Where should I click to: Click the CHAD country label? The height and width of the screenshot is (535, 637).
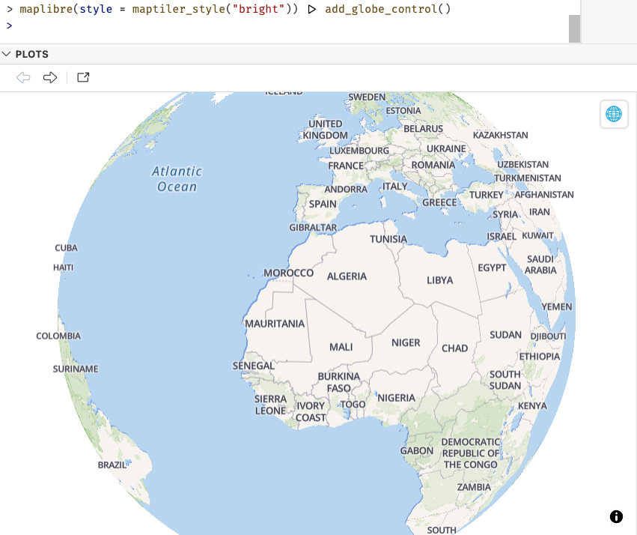pos(454,348)
